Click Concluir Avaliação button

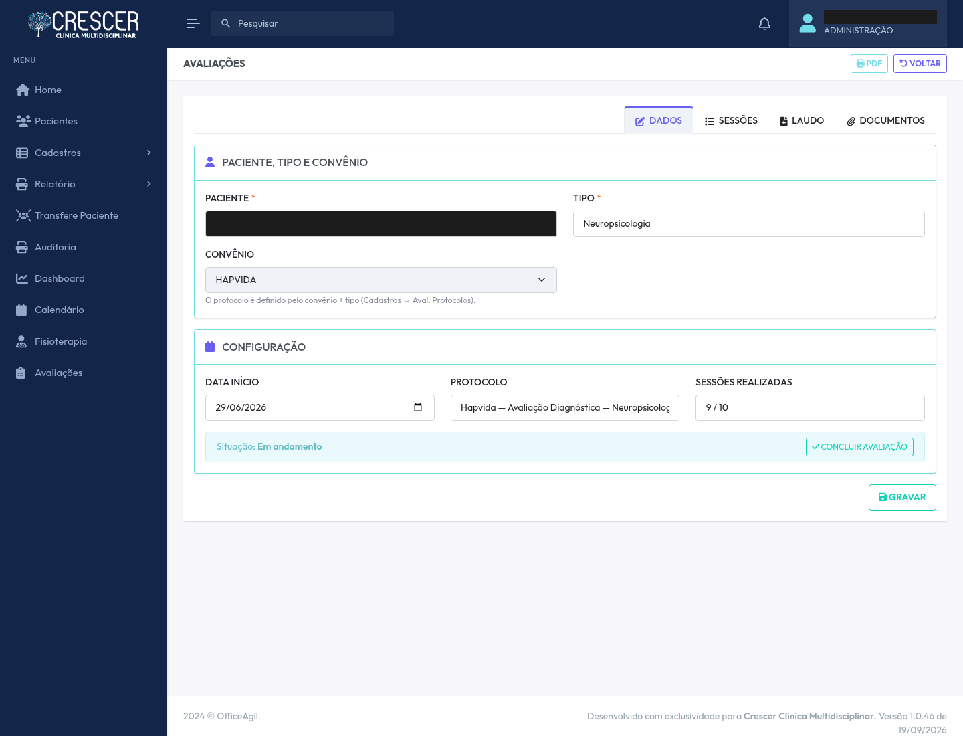(x=859, y=447)
